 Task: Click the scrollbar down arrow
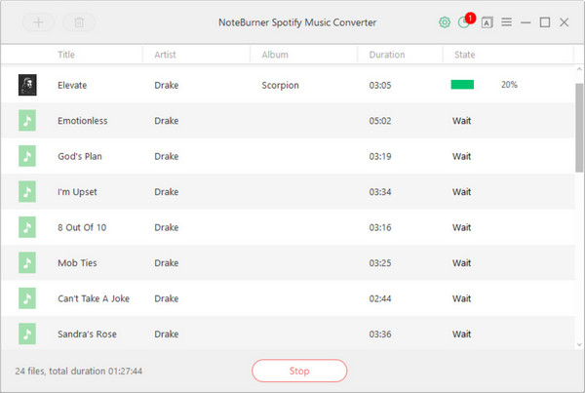coord(579,345)
